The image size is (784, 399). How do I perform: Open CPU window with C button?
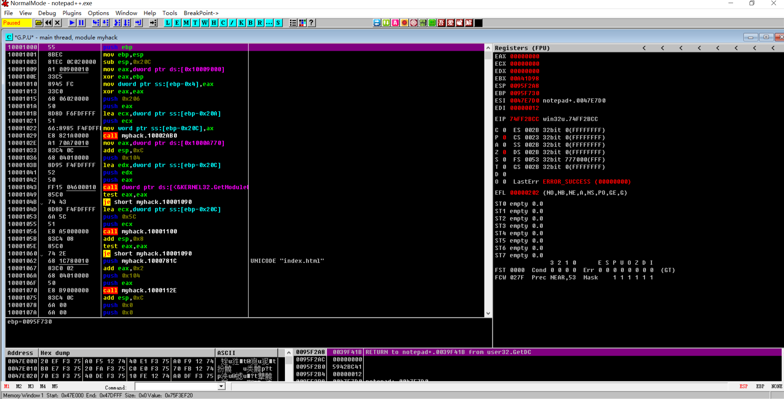[x=223, y=23]
